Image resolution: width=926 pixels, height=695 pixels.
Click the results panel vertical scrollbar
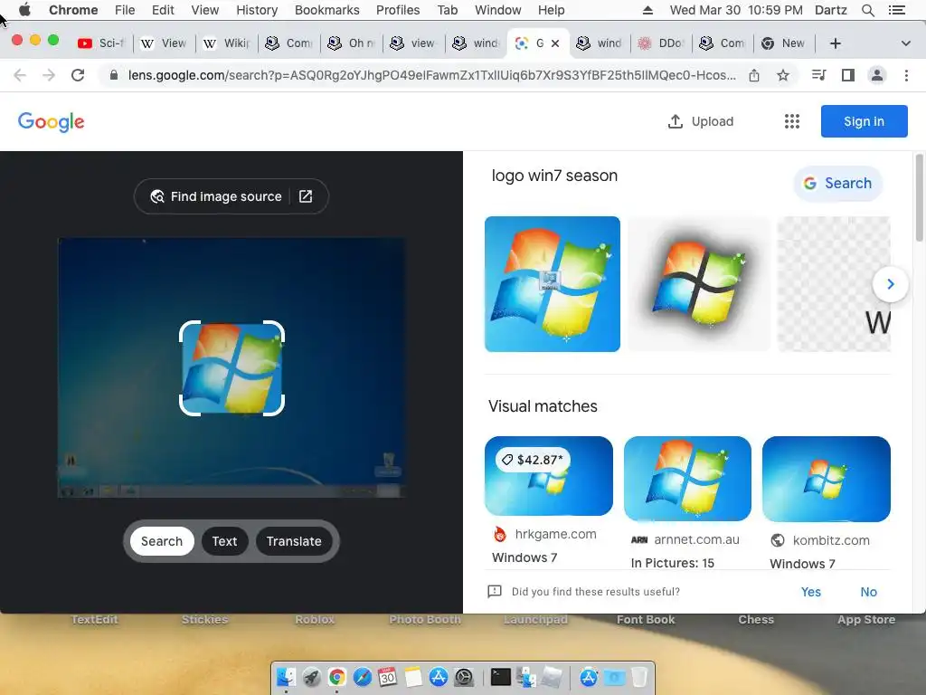click(x=919, y=197)
